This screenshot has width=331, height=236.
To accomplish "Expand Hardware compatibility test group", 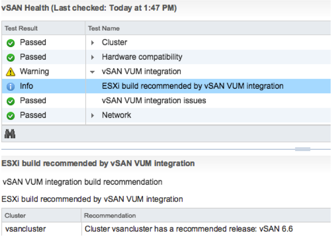I will point(92,57).
